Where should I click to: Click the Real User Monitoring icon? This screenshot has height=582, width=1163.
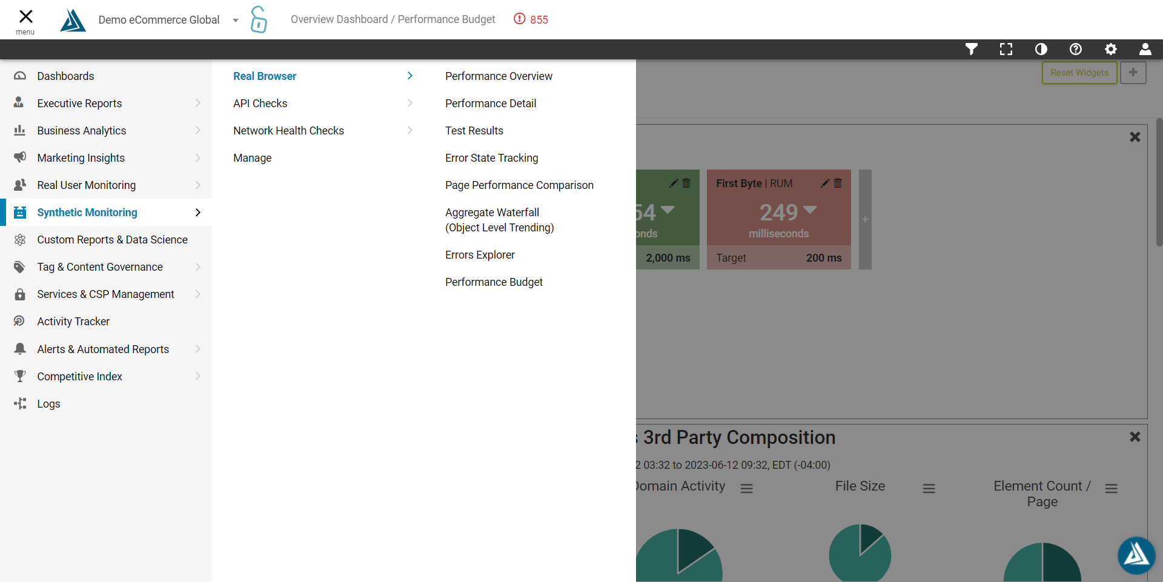19,185
